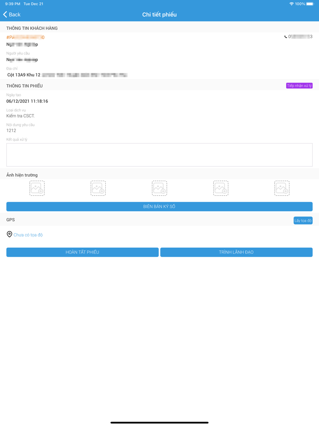Screen dimensions: 319x426
Task: Tap the Tiếp nhận xử lý status badge
Action: pyautogui.click(x=299, y=86)
